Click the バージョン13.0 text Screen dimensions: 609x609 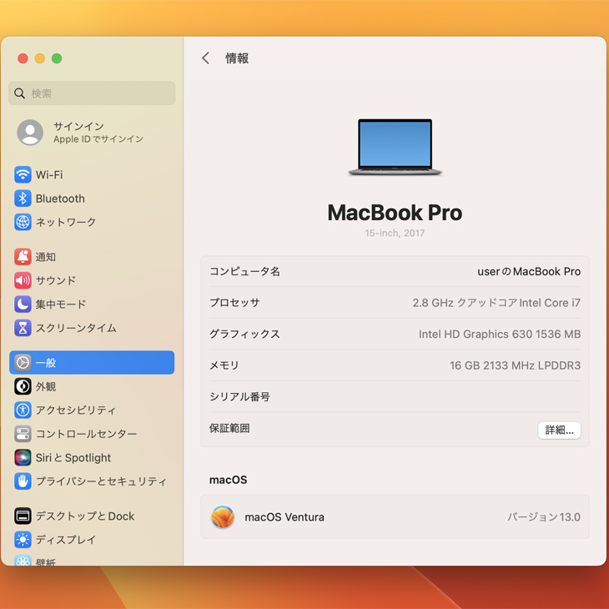point(544,517)
